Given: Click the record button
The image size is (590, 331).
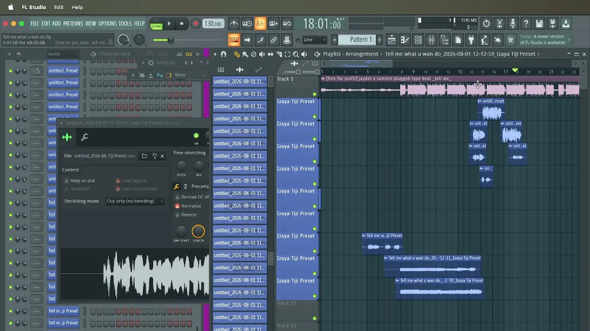Looking at the screenshot, I should pos(195,23).
